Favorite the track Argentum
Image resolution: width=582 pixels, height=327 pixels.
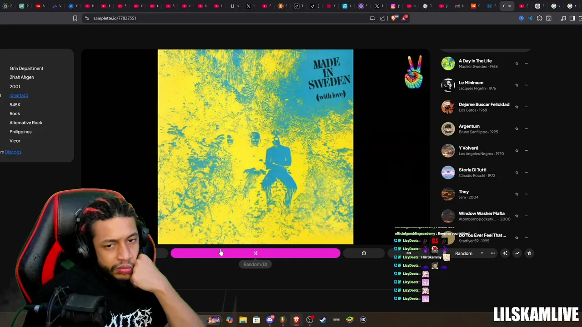coord(517,129)
